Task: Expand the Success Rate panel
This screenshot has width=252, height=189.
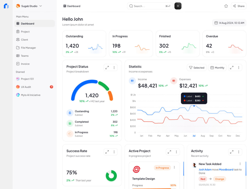Action: pyautogui.click(x=107, y=152)
